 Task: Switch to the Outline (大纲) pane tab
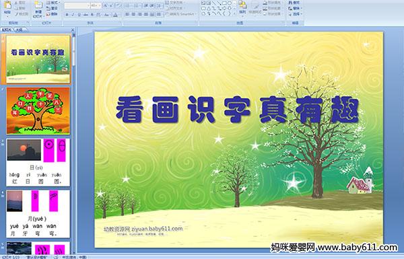coord(19,30)
